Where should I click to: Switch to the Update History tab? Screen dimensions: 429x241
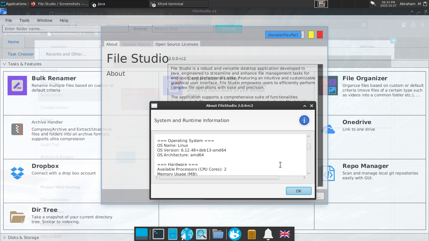136,44
